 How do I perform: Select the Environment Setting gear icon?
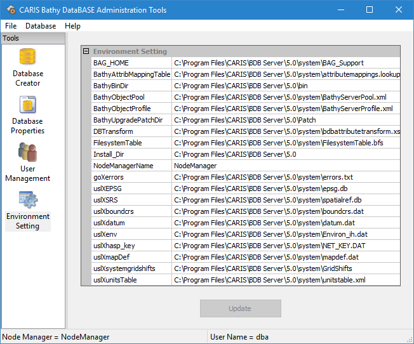click(28, 200)
